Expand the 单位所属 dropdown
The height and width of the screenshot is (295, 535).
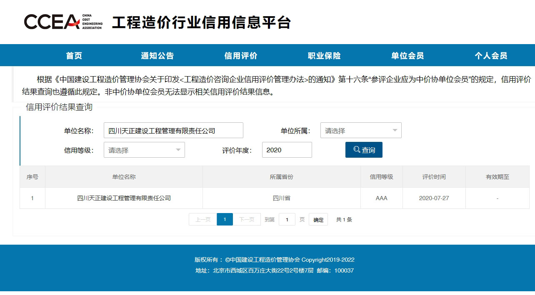tap(361, 130)
